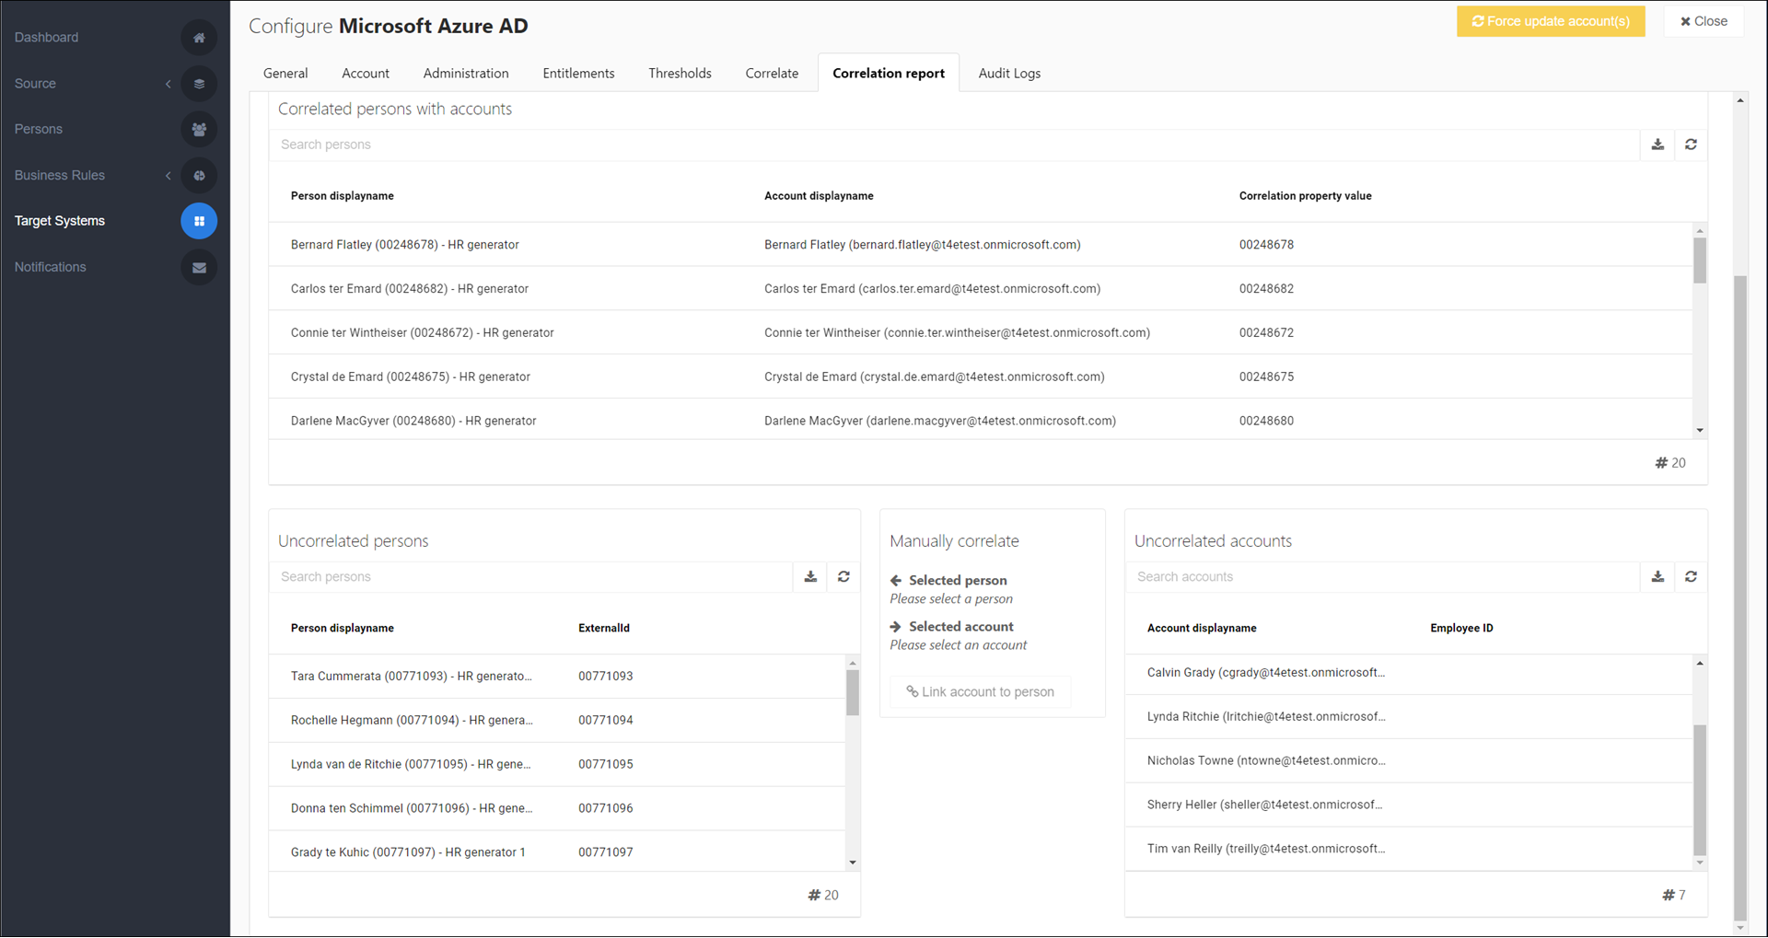Viewport: 1768px width, 938px height.
Task: Open the Audit Logs tab
Action: click(1009, 74)
